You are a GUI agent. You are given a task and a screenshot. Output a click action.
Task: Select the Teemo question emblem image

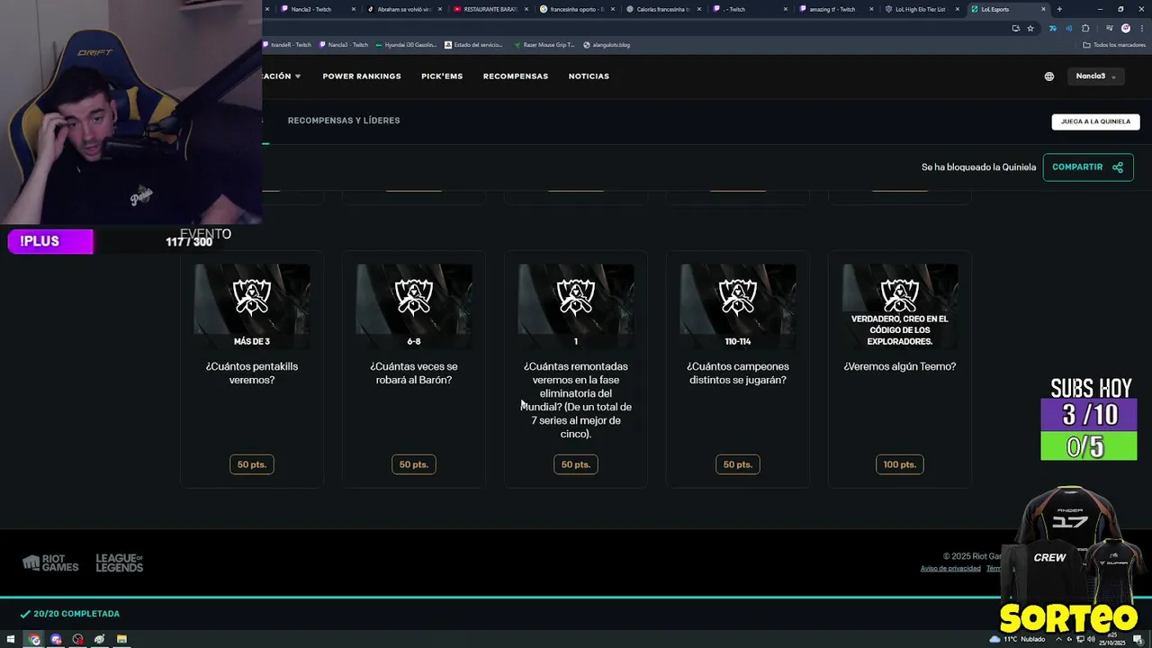(x=900, y=295)
